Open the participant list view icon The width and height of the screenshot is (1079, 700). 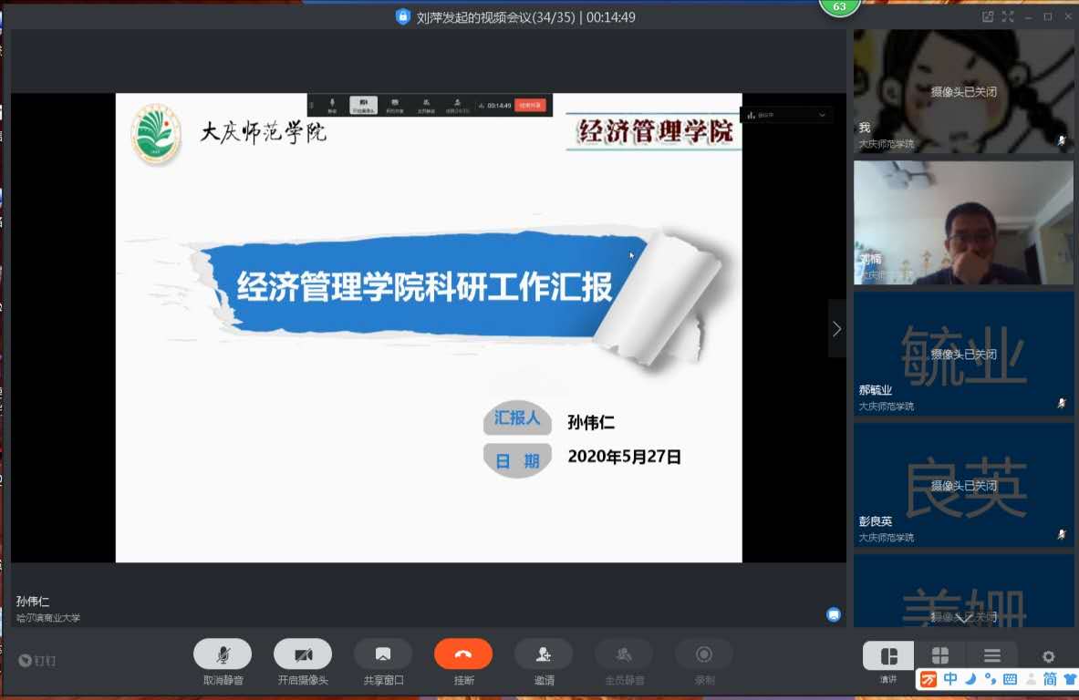(x=992, y=655)
